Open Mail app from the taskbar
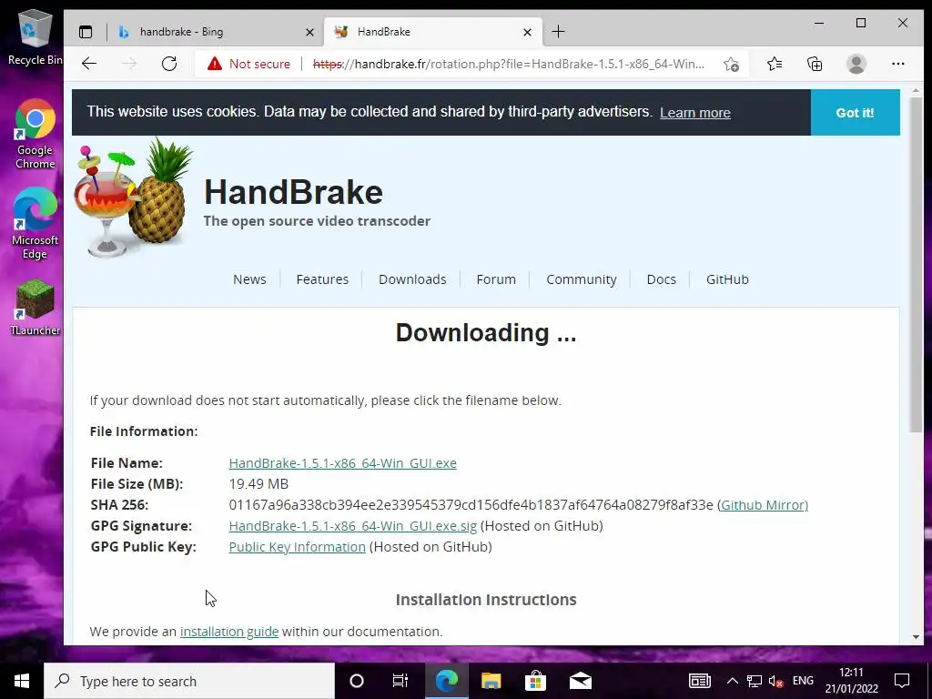 [x=580, y=681]
